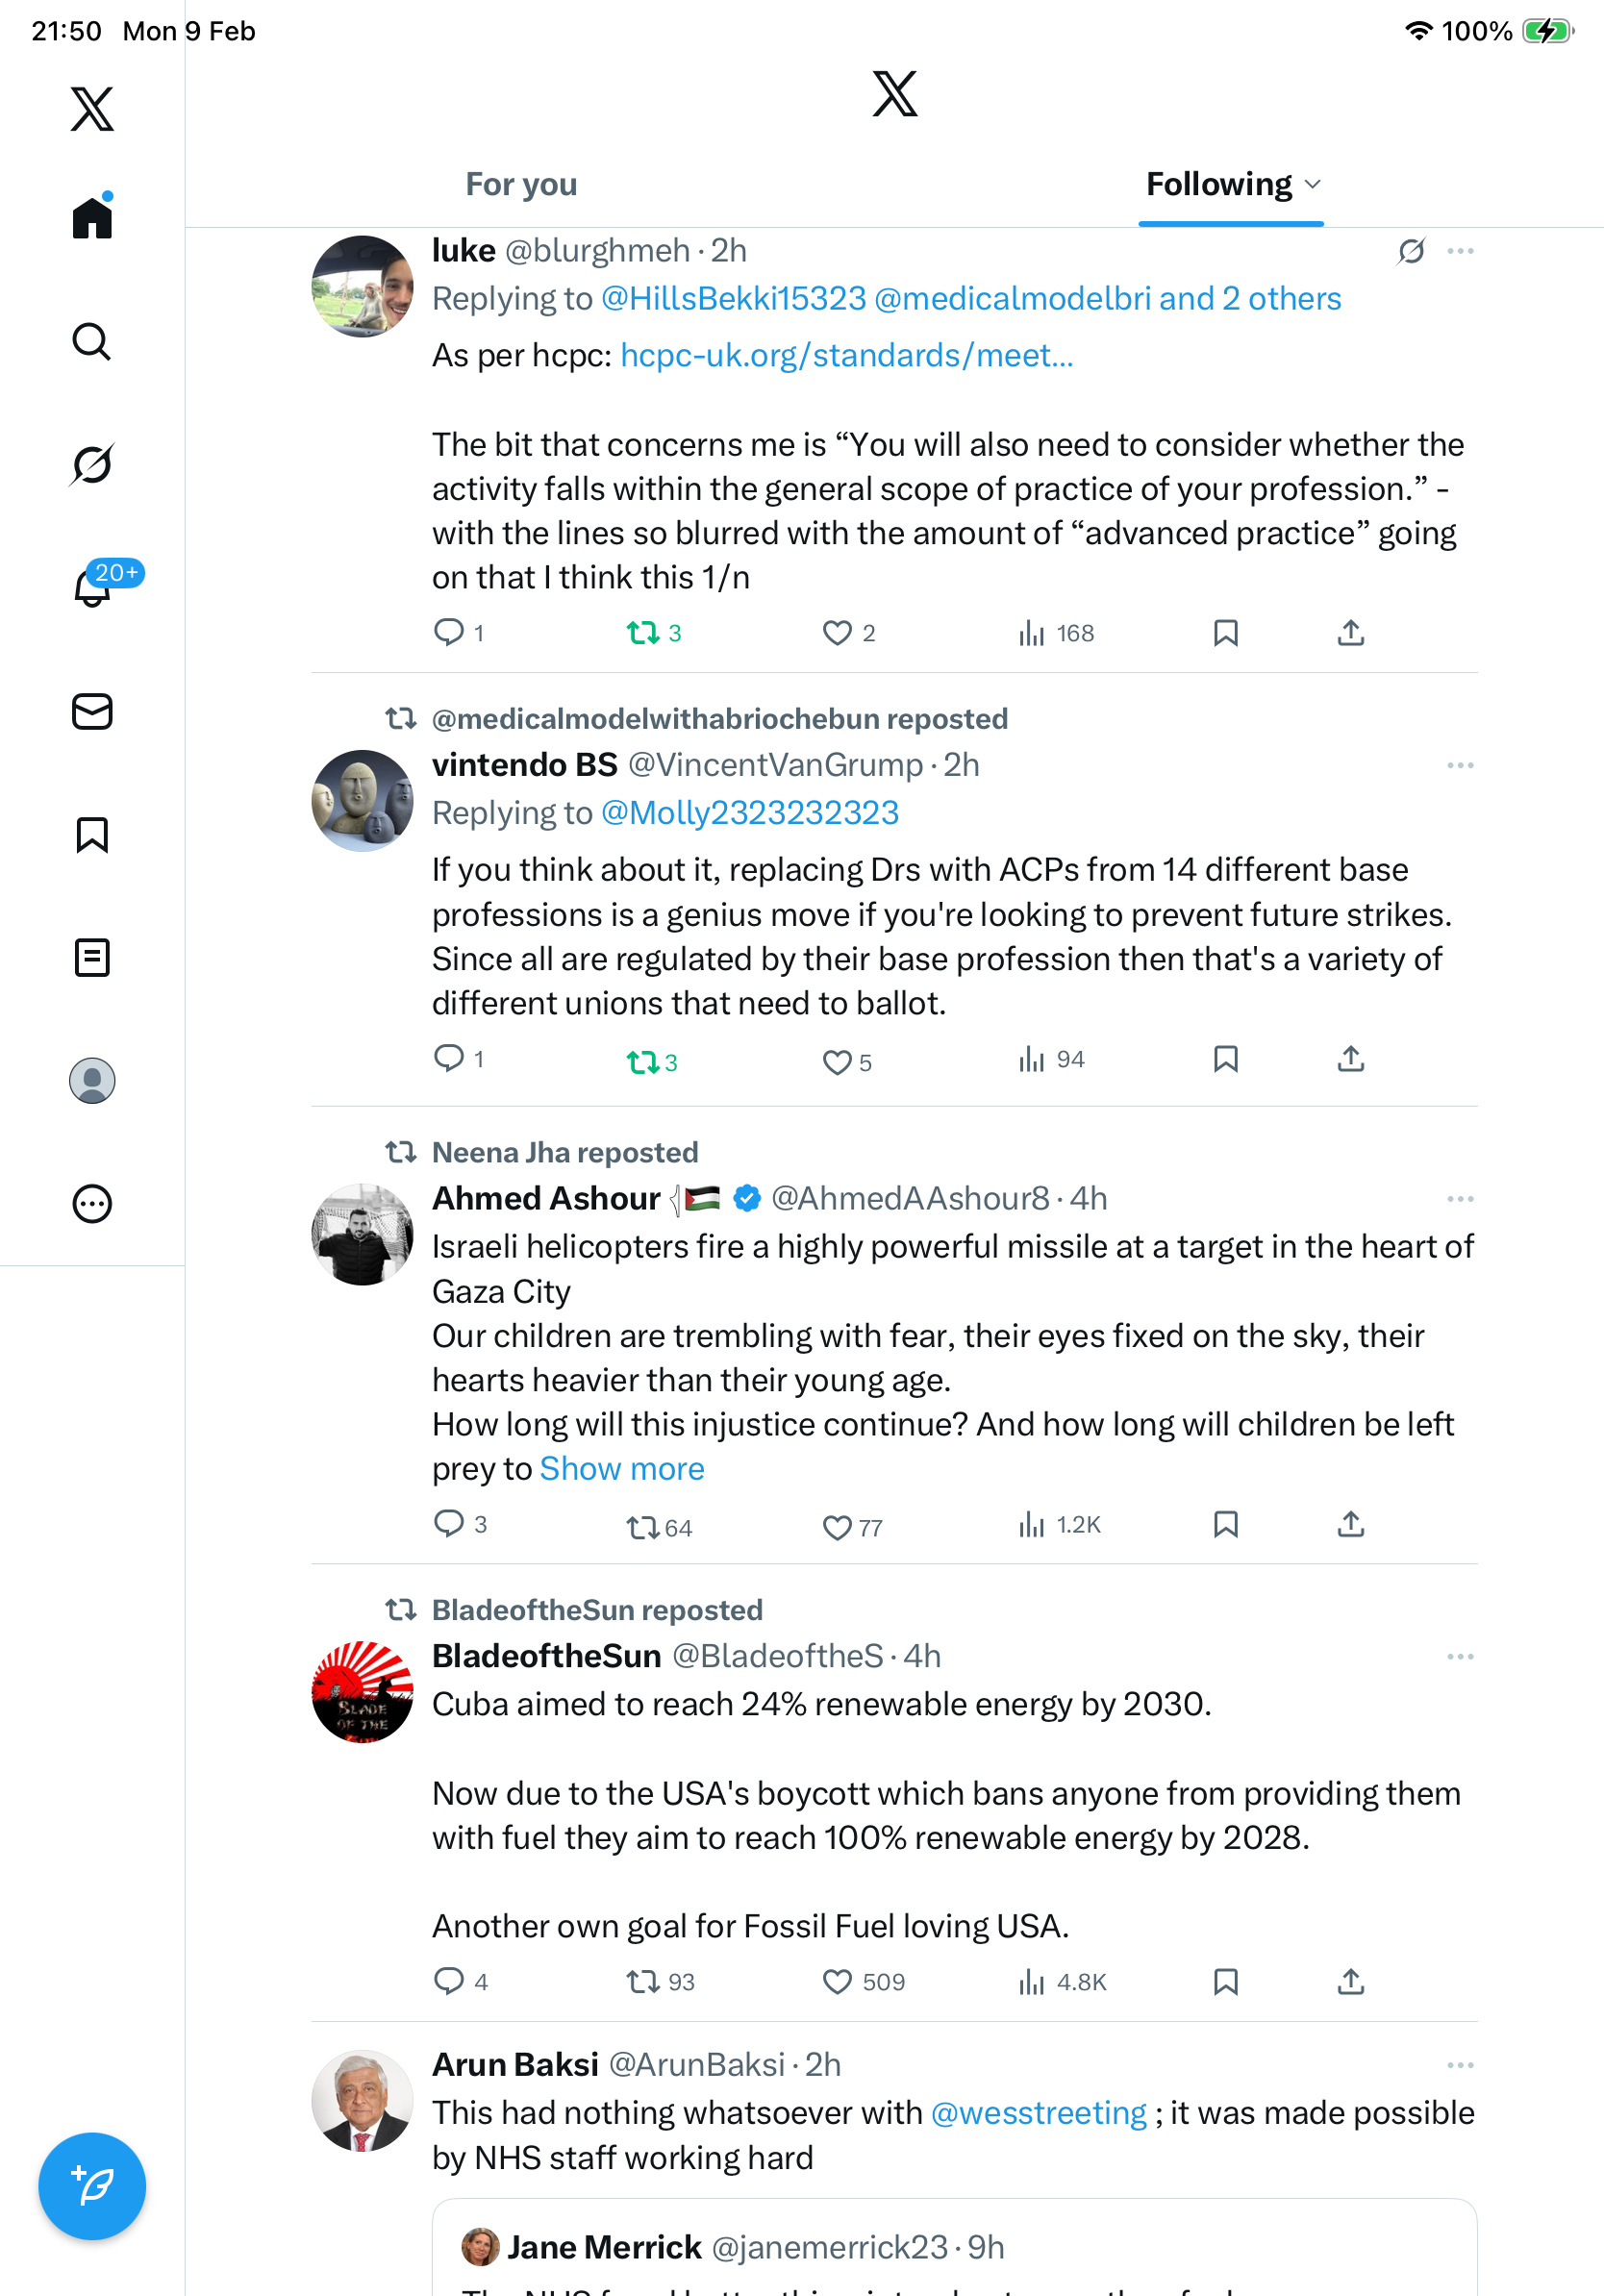Expand the Following timeline dropdown chevron
Viewport: 1604px width, 2296px height.
1313,184
